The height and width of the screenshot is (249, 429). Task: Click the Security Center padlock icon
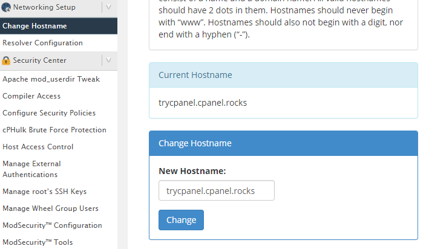(x=6, y=60)
